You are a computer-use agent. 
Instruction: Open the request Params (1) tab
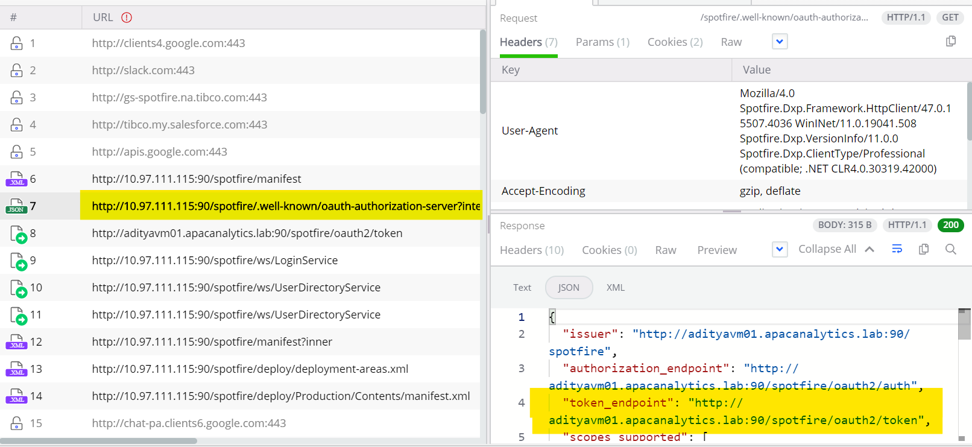(602, 42)
